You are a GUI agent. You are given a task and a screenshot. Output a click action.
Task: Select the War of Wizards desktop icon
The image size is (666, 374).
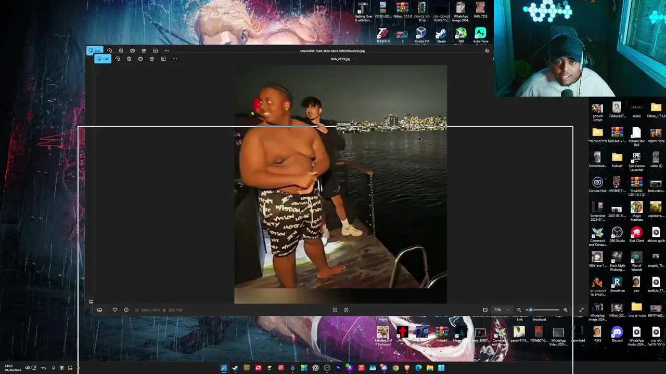636,261
